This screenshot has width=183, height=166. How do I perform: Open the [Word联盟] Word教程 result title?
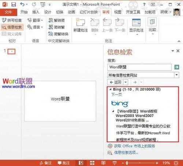(137, 115)
